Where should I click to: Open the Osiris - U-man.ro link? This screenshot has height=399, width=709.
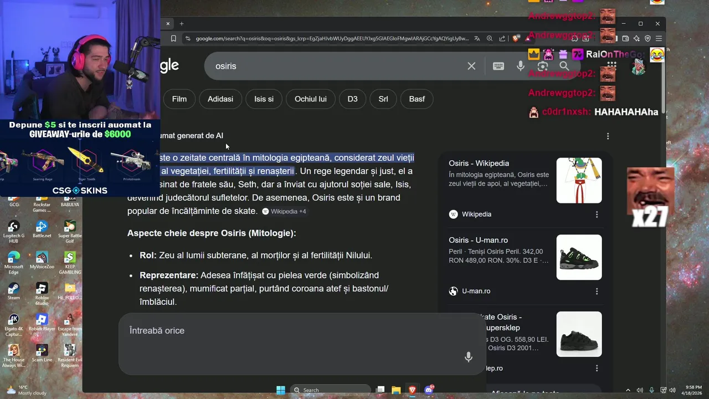(478, 240)
